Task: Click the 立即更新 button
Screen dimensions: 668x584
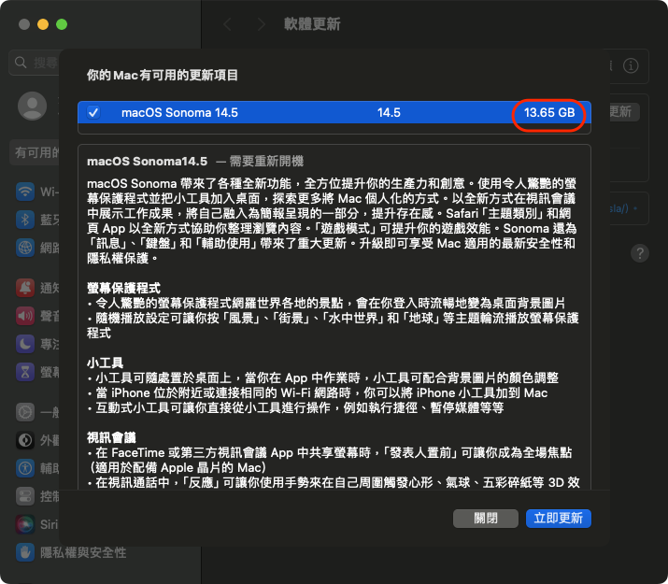Action: click(558, 519)
